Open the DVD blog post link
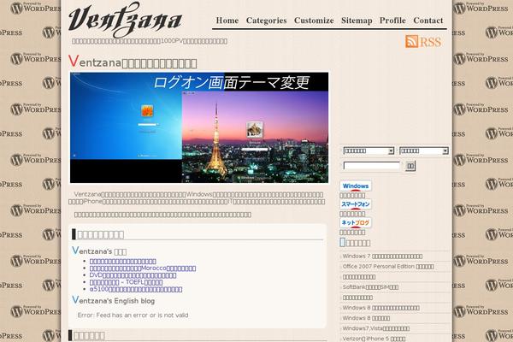 (x=133, y=275)
